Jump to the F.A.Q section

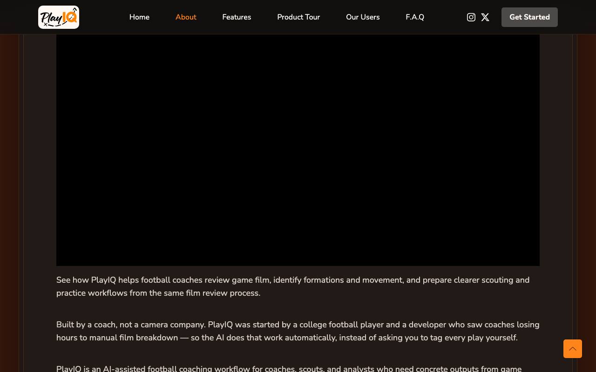(x=415, y=17)
